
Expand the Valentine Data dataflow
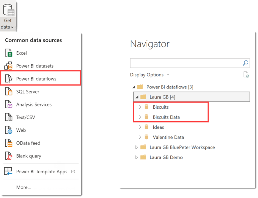point(140,137)
